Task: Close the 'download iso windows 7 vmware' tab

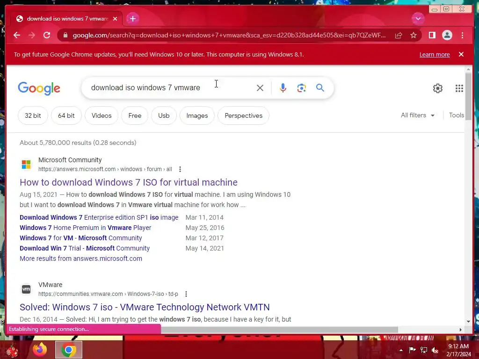Action: (115, 19)
